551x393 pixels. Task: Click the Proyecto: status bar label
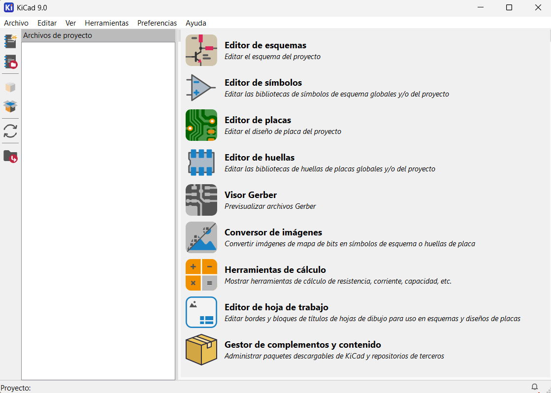16,388
